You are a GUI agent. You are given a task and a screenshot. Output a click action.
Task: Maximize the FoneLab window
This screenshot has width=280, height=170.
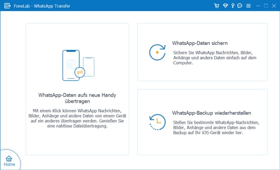pyautogui.click(x=266, y=6)
